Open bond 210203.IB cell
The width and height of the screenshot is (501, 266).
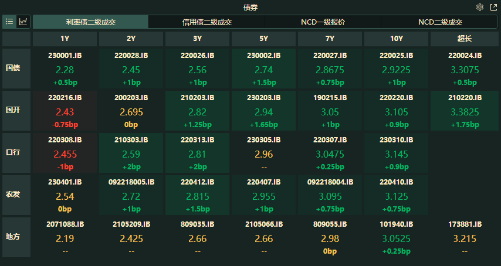198,110
